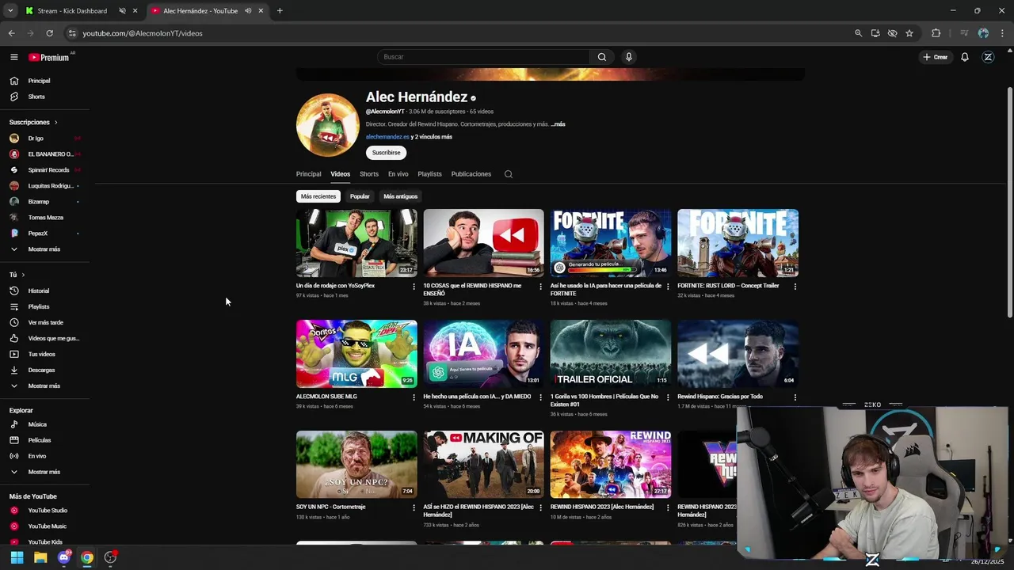Open options for Un día de rodaje video
The image size is (1014, 570).
[x=414, y=287]
